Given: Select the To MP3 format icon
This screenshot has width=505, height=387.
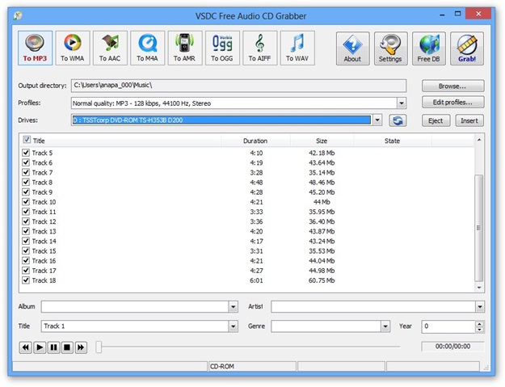Looking at the screenshot, I should tap(35, 48).
